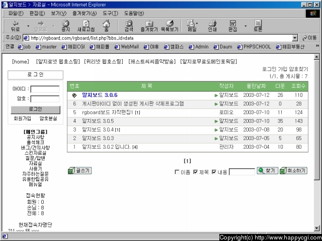Open the 편집 edit dropdown arrow
The width and height of the screenshot is (322, 241).
point(246,26)
